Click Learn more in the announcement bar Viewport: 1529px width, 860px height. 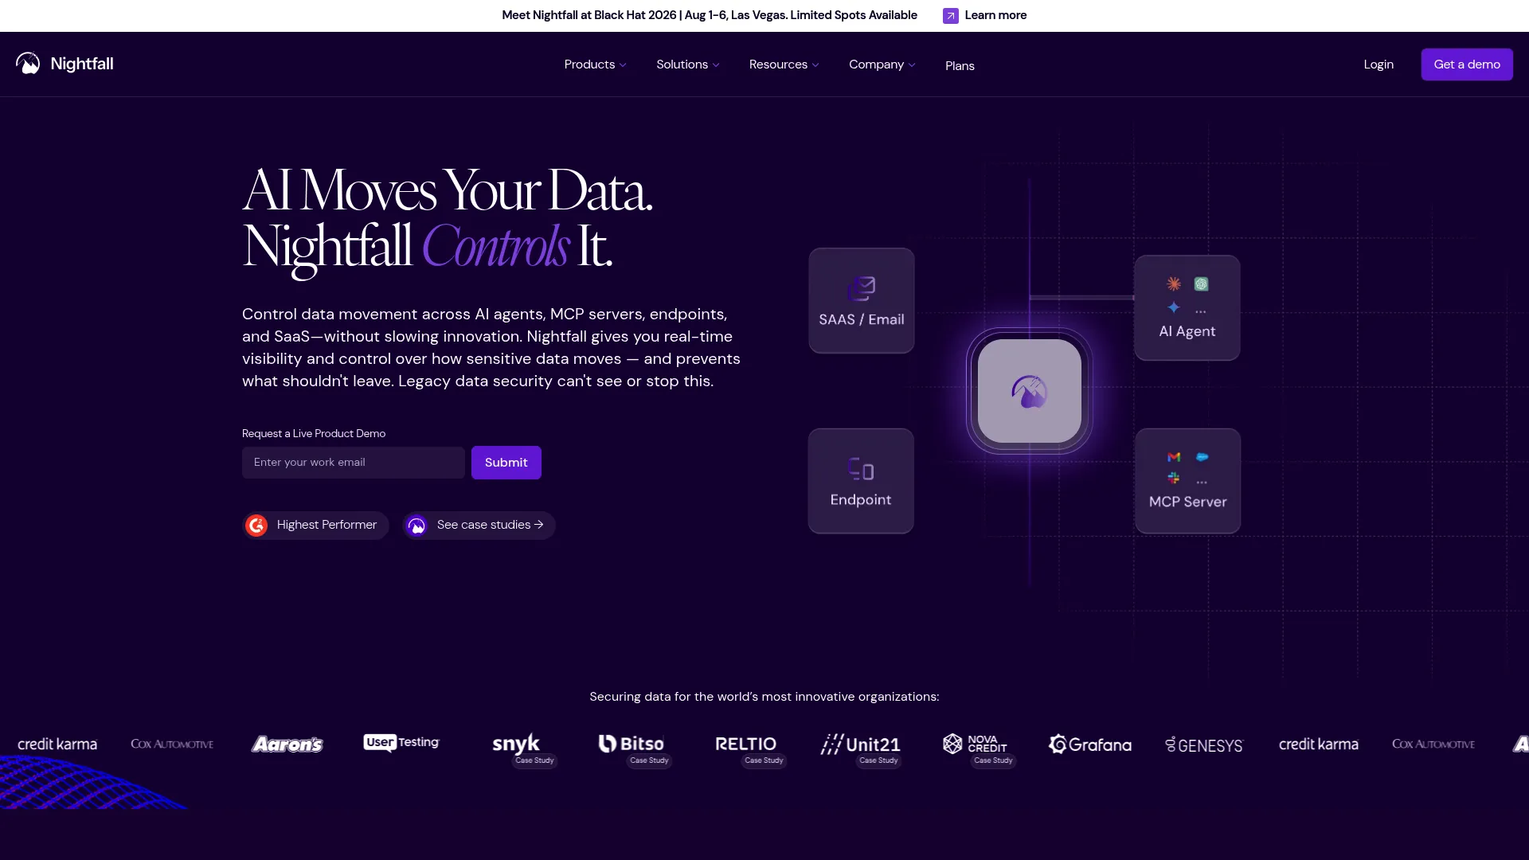(x=995, y=15)
